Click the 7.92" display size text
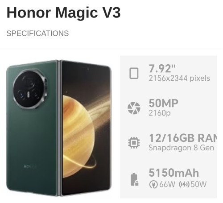This screenshot has height=203, width=223. coord(162,69)
